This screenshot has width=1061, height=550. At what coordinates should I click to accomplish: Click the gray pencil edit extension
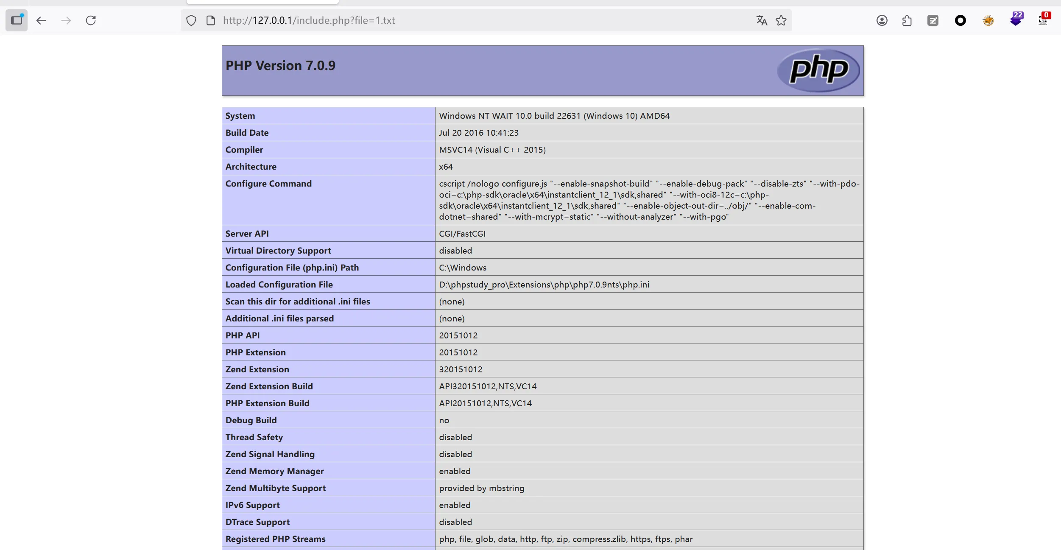[x=933, y=20]
